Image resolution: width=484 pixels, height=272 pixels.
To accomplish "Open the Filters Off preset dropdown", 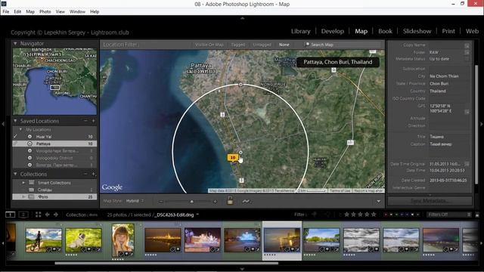I will click(449, 215).
